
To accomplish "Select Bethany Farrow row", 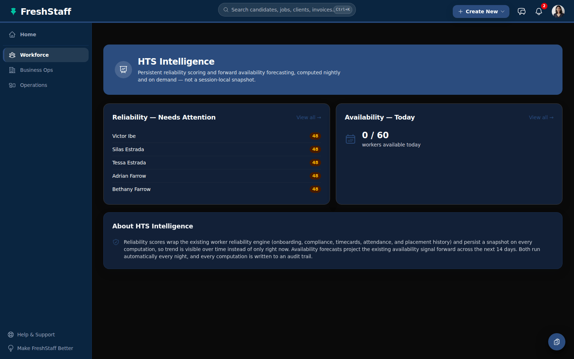I will 217,189.
